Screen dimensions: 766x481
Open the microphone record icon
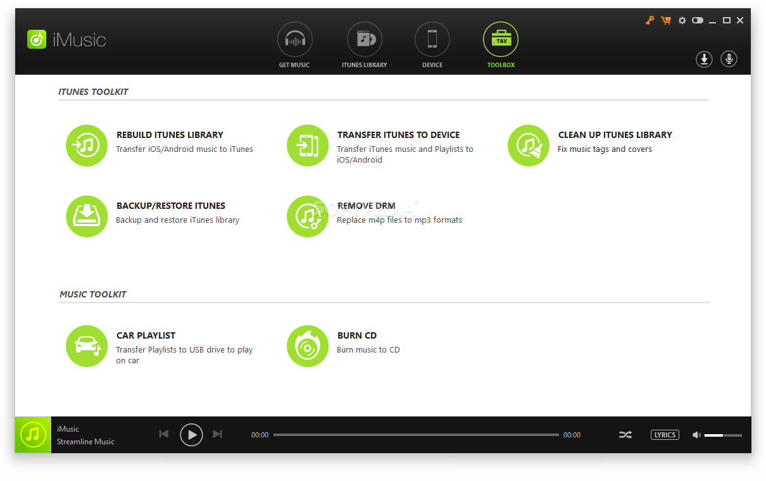click(729, 59)
